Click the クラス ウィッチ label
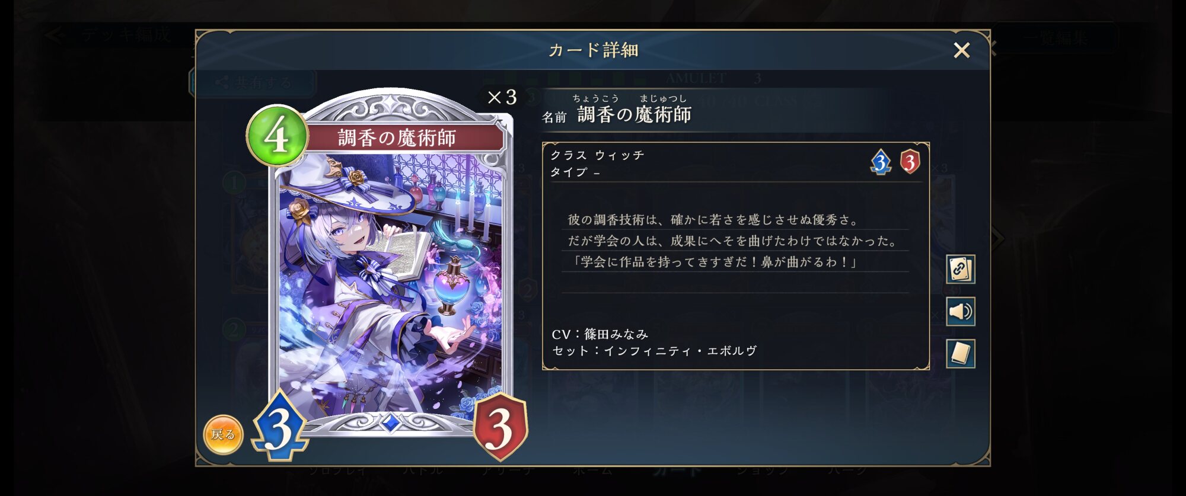This screenshot has width=1186, height=496. click(597, 155)
